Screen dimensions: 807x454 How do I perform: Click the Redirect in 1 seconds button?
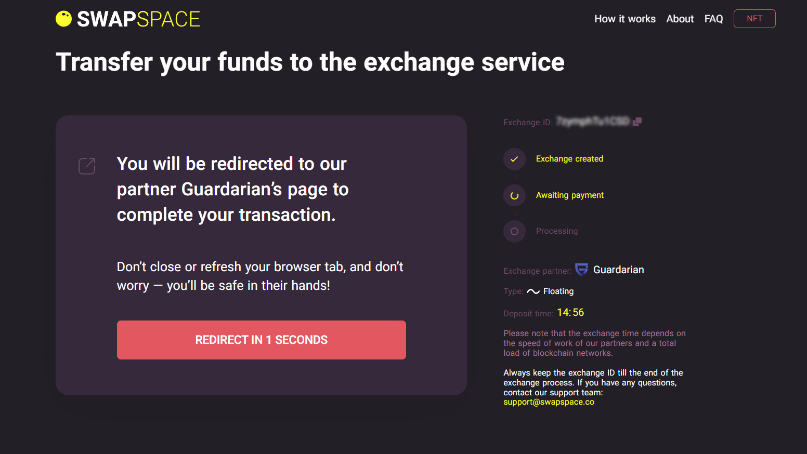coord(262,340)
